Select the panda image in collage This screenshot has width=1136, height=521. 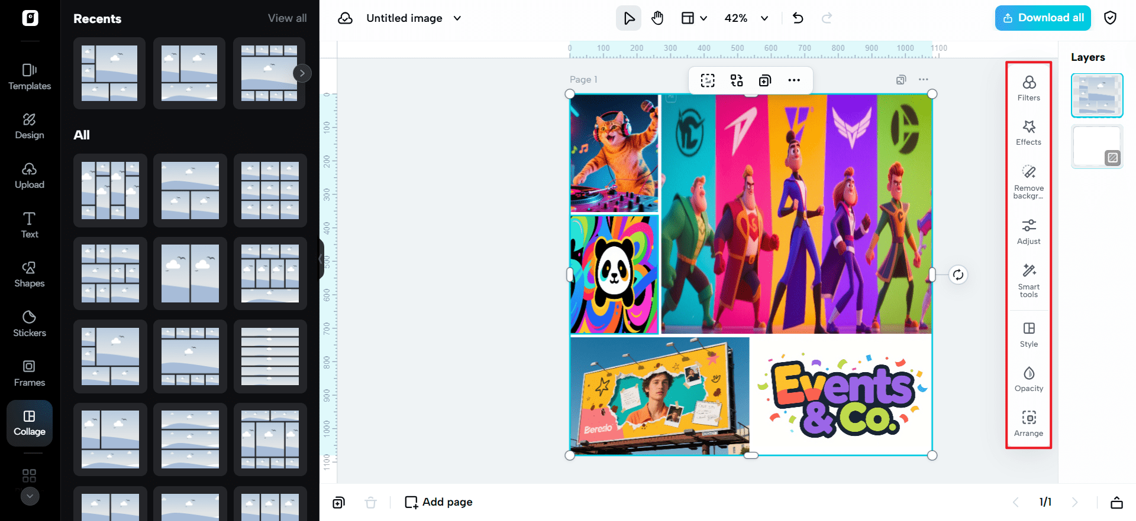(614, 275)
